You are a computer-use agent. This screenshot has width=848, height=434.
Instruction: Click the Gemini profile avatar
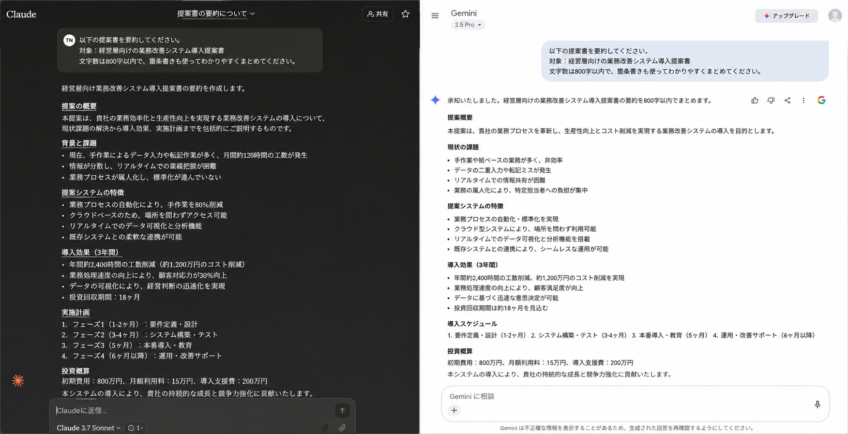(x=835, y=15)
